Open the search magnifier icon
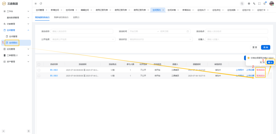This screenshot has width=276, height=134. (242, 3)
